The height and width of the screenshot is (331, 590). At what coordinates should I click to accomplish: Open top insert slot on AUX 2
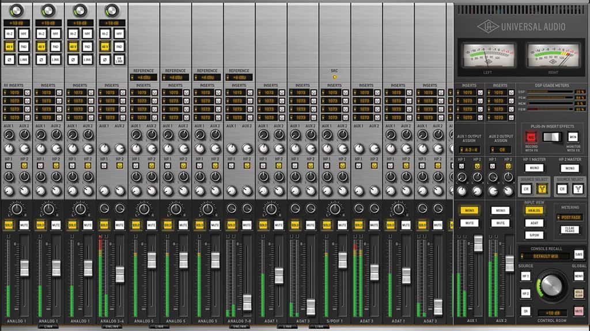point(497,93)
